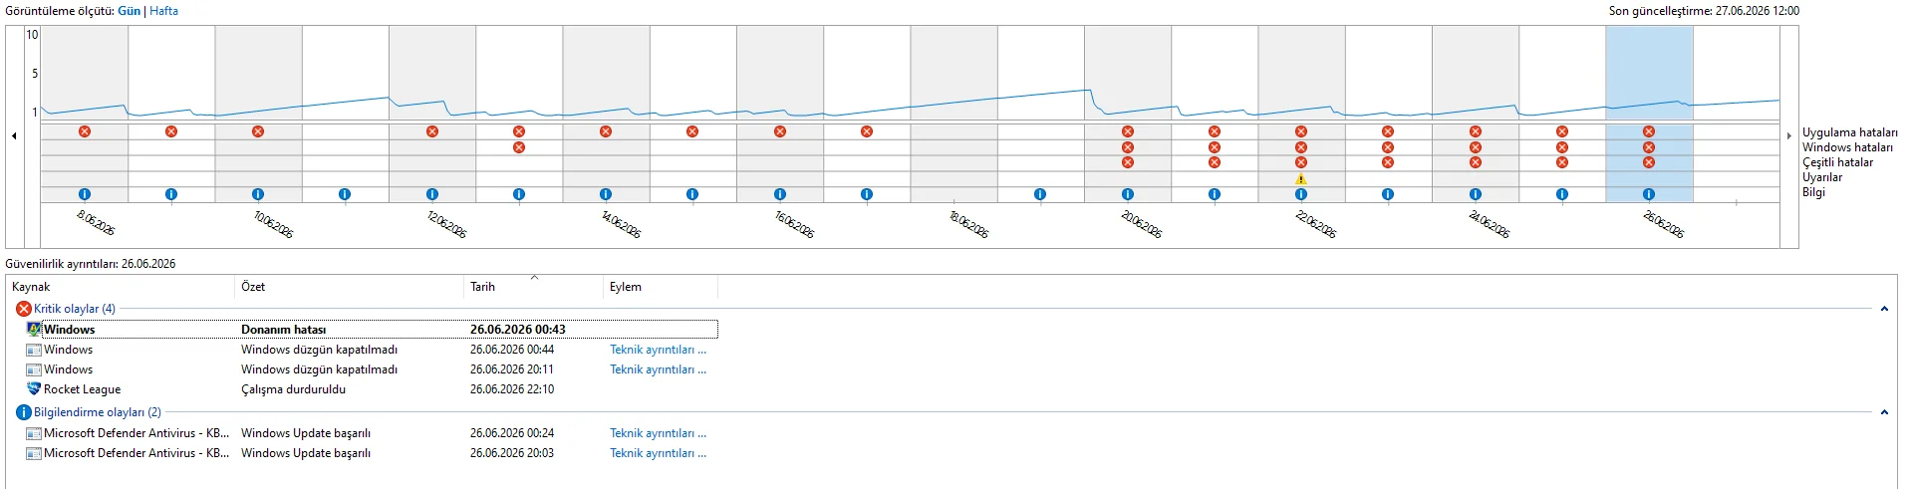The height and width of the screenshot is (489, 1908).
Task: Move the chart left with the arrow
Action: point(14,135)
